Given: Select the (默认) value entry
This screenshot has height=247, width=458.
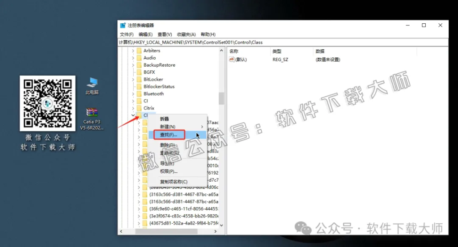Looking at the screenshot, I should click(x=241, y=60).
